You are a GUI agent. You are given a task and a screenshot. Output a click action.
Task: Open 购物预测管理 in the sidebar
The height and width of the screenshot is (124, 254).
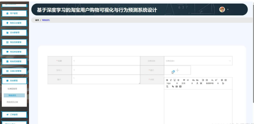[x=14, y=61]
